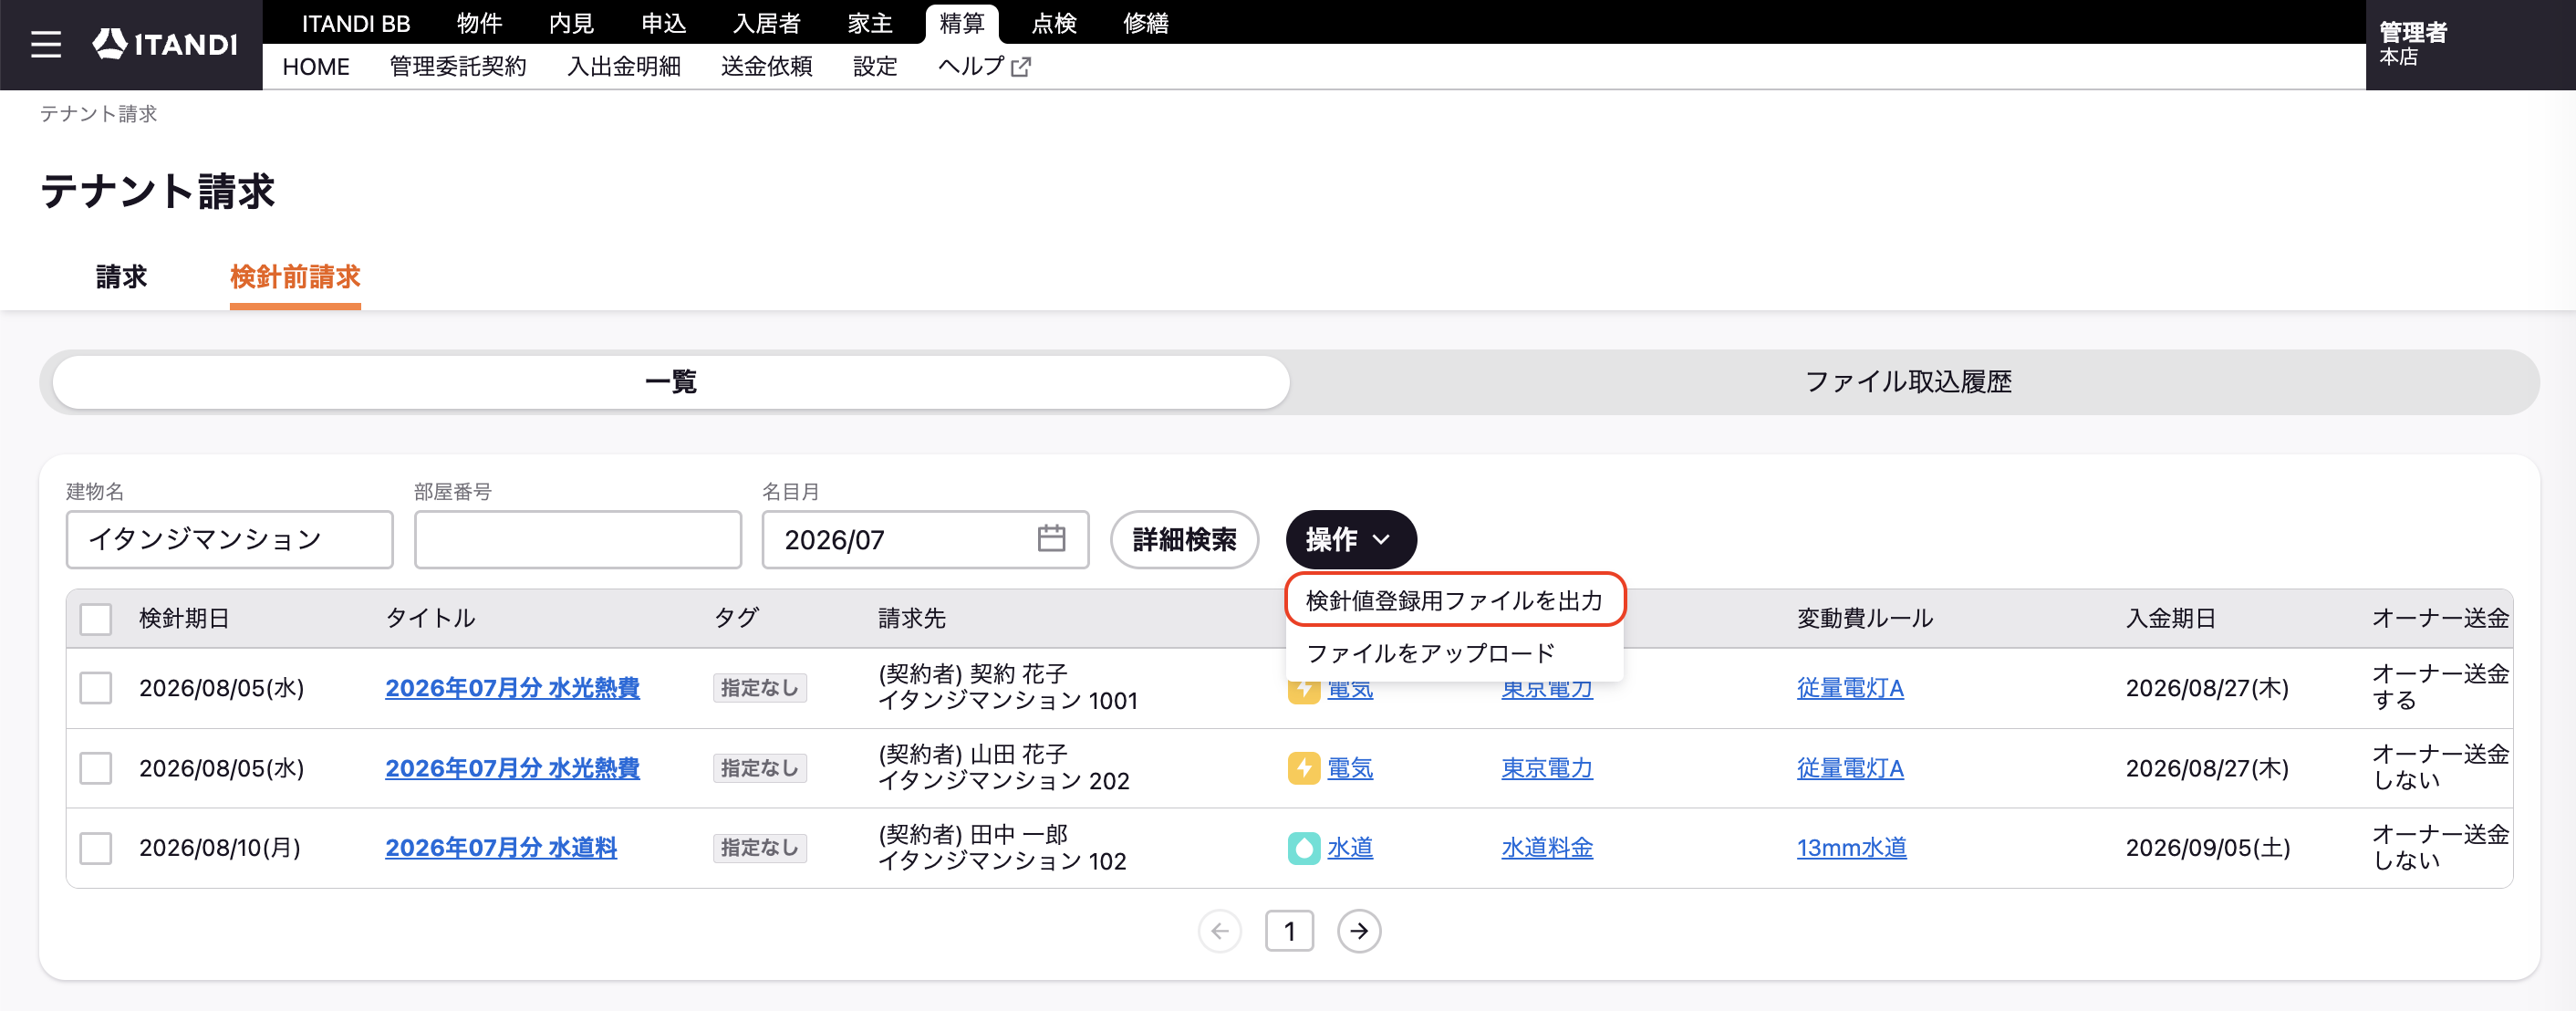Collapse the 操作 dropdown button
The height and width of the screenshot is (1011, 2576).
tap(1350, 539)
